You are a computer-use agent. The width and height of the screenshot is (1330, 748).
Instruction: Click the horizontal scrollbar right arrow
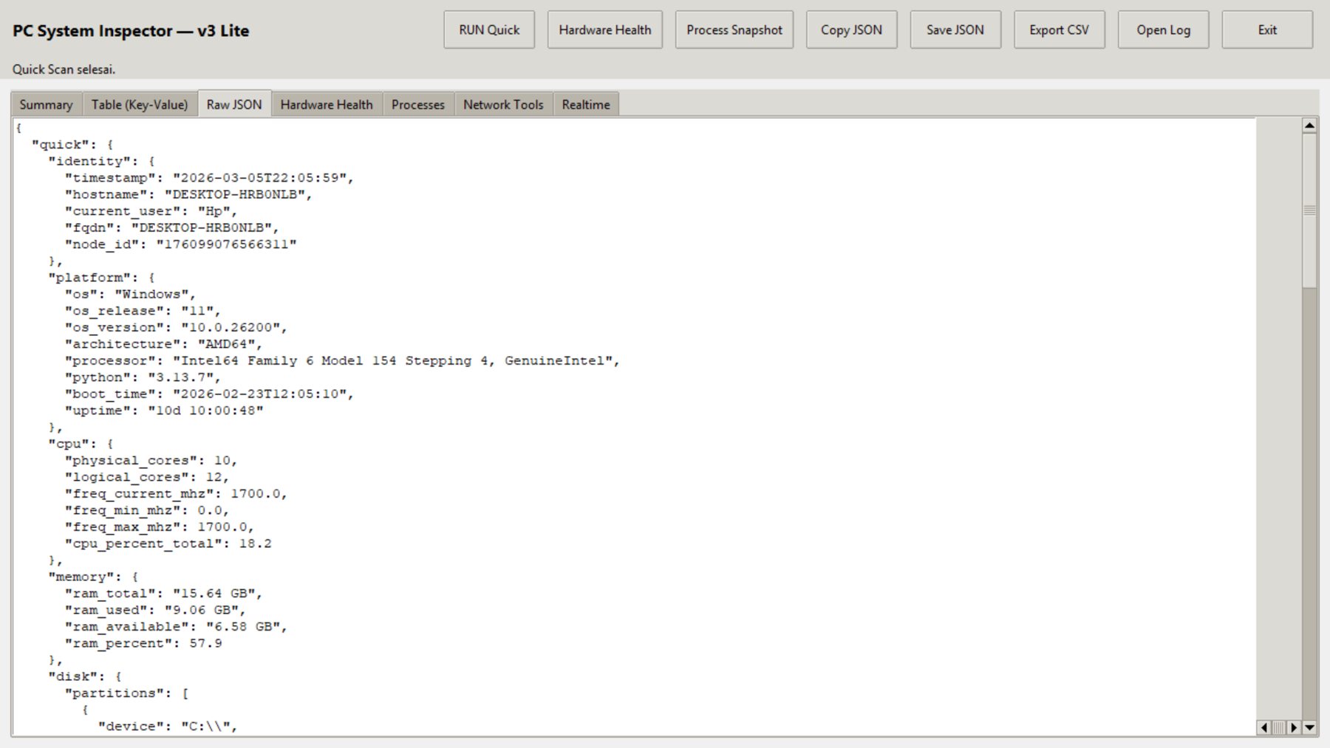pos(1293,727)
